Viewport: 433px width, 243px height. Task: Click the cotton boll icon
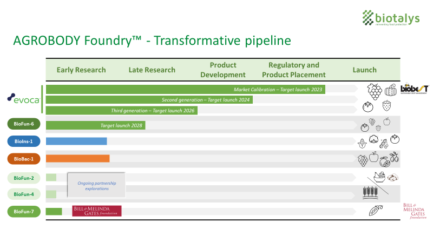pyautogui.click(x=373, y=139)
